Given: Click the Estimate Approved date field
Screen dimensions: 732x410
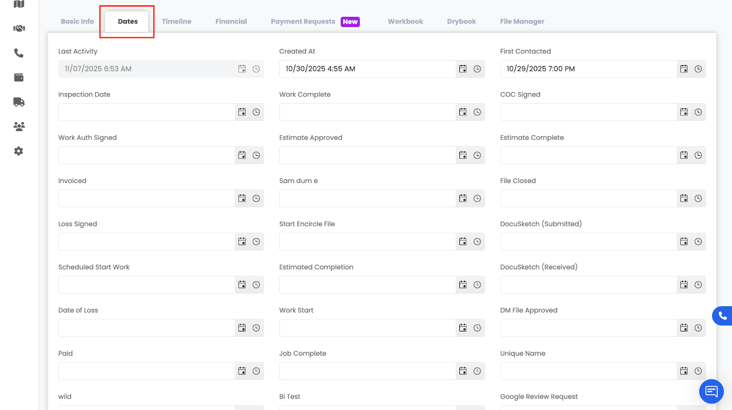Looking at the screenshot, I should pos(367,155).
